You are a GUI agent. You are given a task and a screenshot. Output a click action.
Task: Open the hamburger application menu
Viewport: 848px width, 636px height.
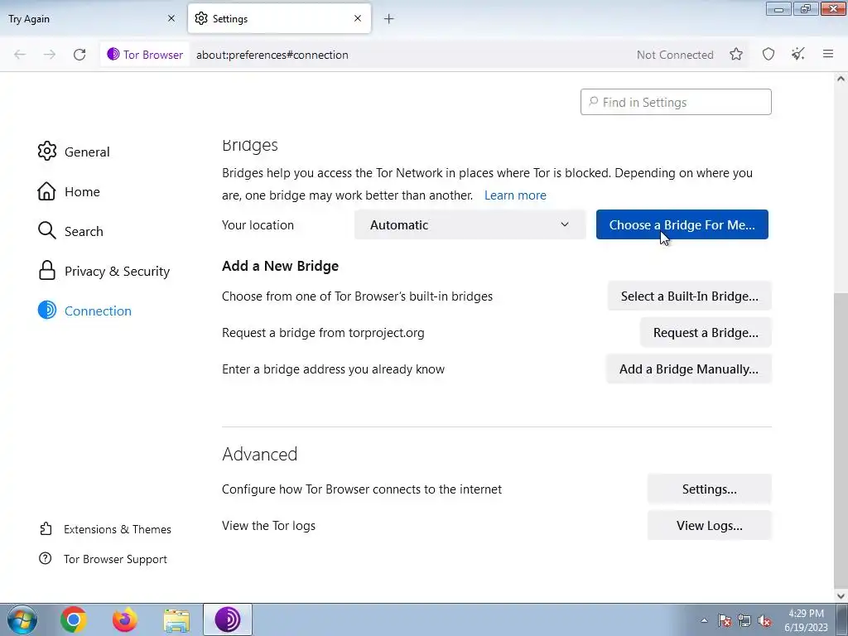tap(828, 54)
